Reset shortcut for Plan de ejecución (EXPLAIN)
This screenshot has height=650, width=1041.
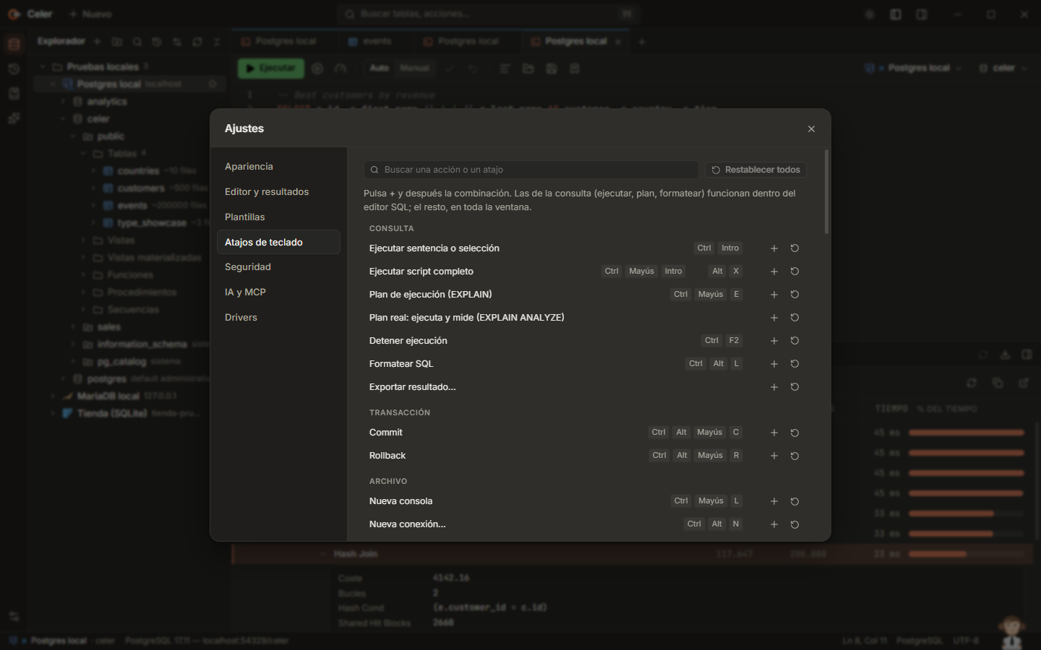tap(794, 295)
